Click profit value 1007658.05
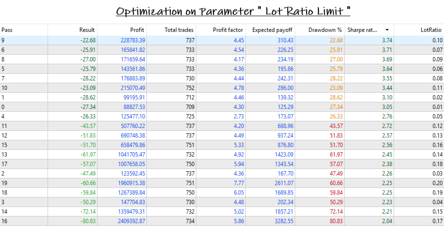444x226 pixels. pyautogui.click(x=132, y=164)
